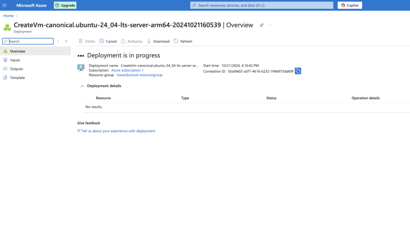Screen dimensions: 410x240
Task: Click the Outputs sidebar icon
Action: pyautogui.click(x=5, y=69)
